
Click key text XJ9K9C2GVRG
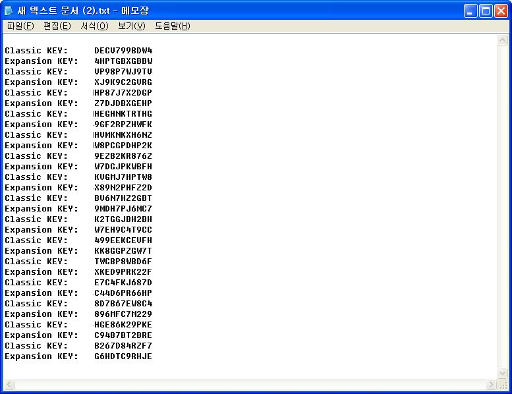[x=123, y=82]
